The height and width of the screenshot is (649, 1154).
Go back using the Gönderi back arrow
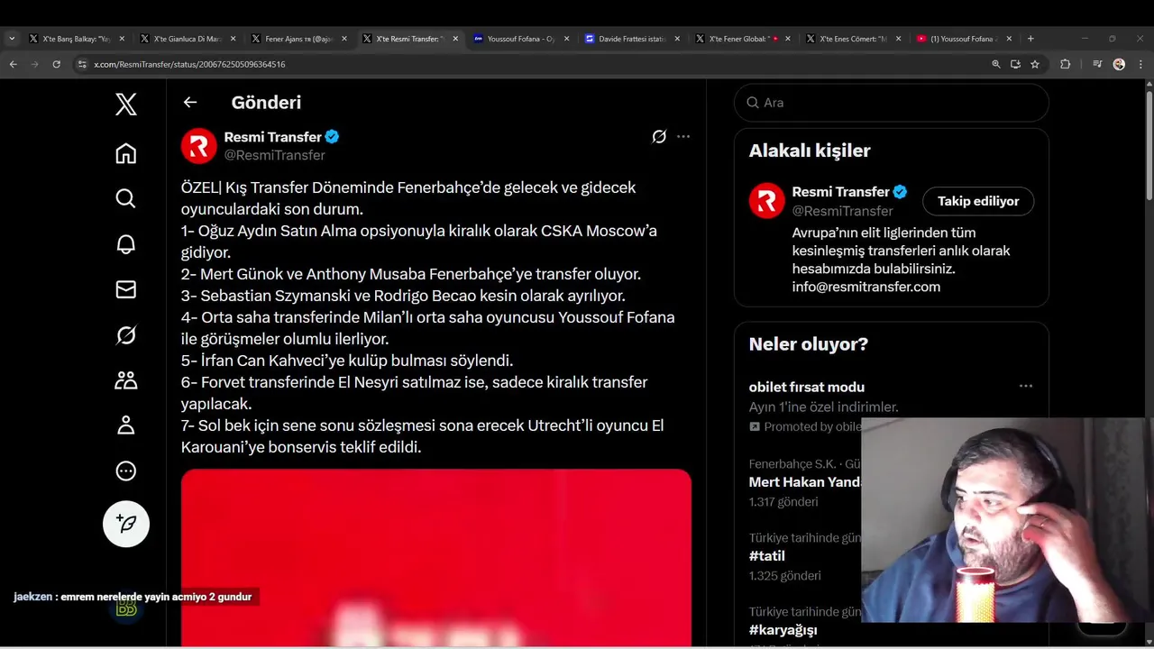tap(190, 102)
